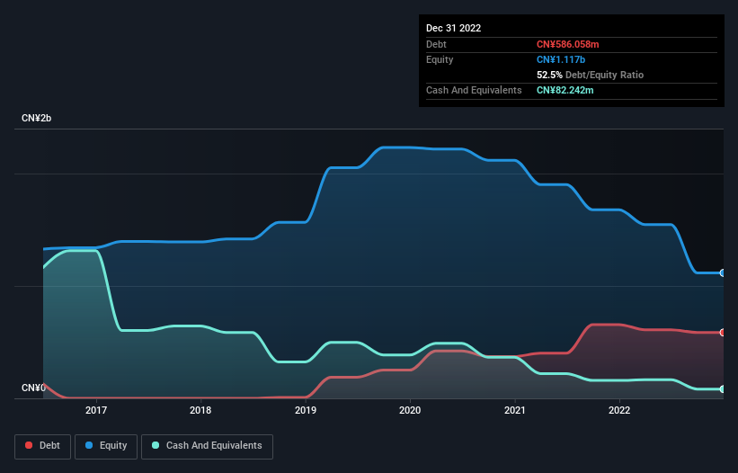Image resolution: width=738 pixels, height=473 pixels.
Task: Select the red Debt endpoint marker
Action: click(723, 333)
